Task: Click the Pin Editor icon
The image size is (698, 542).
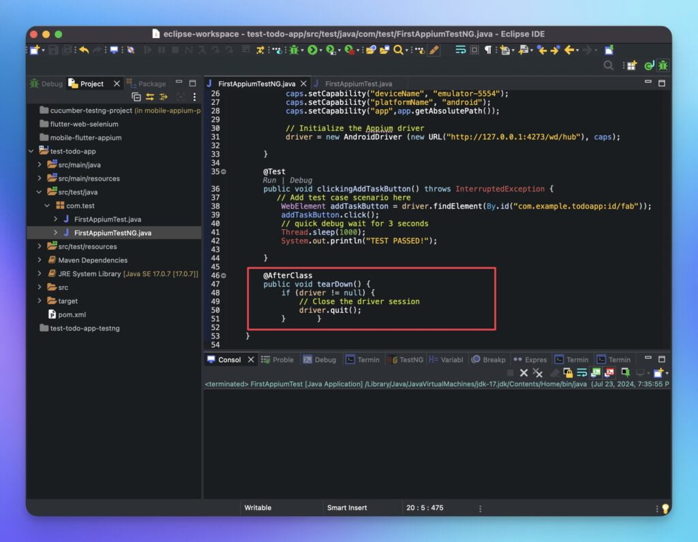Action: click(609, 50)
